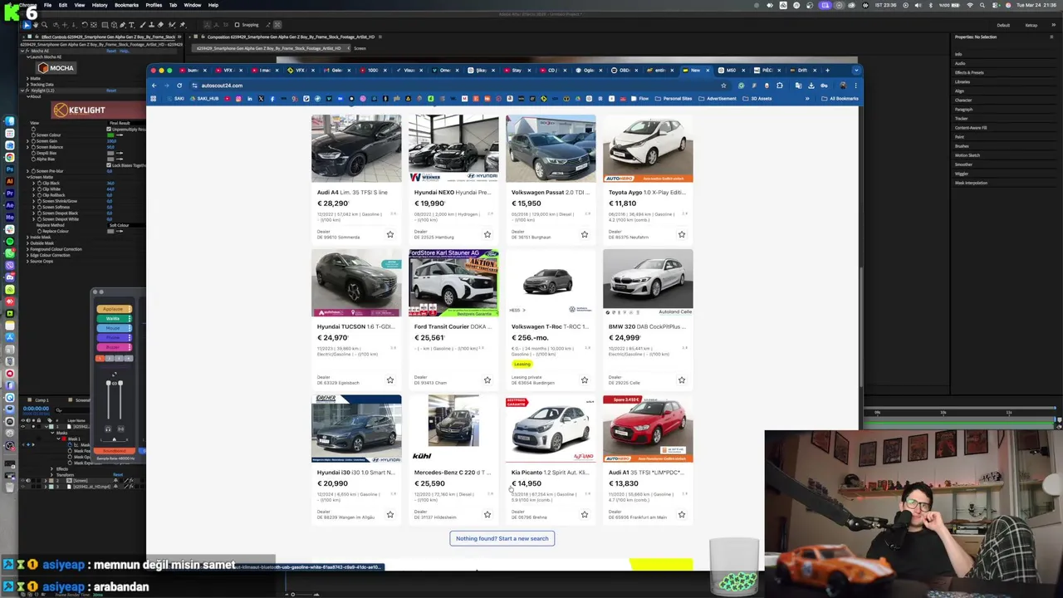Play the Applause soundboard button
The width and height of the screenshot is (1063, 598).
114,309
